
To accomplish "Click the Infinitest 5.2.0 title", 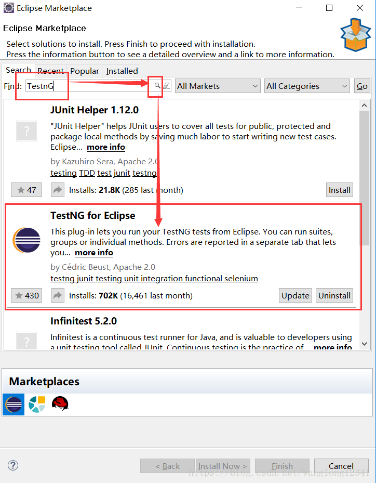I will (84, 321).
